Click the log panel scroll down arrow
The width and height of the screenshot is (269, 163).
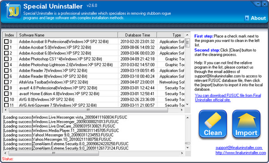coord(188,148)
